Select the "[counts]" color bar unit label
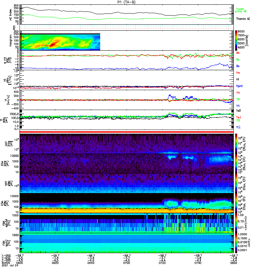 tap(247, 40)
